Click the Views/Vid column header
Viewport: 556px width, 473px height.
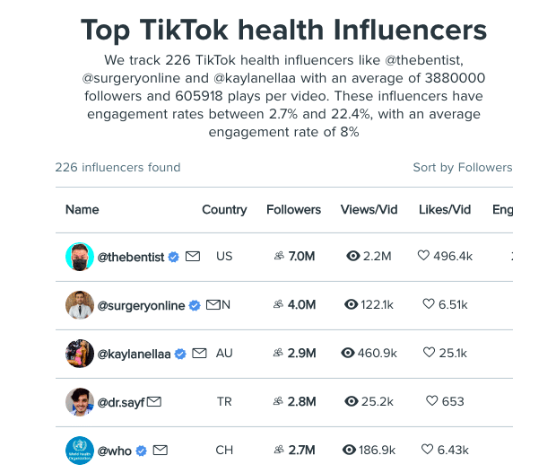(x=369, y=210)
